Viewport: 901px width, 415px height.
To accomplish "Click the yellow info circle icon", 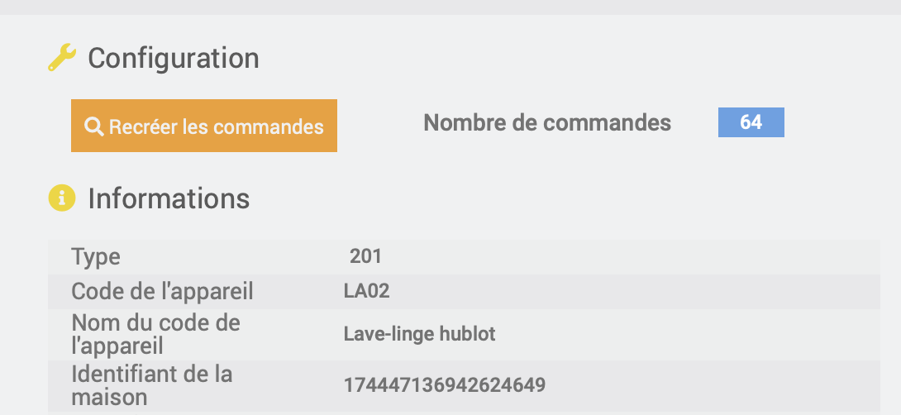I will click(61, 198).
